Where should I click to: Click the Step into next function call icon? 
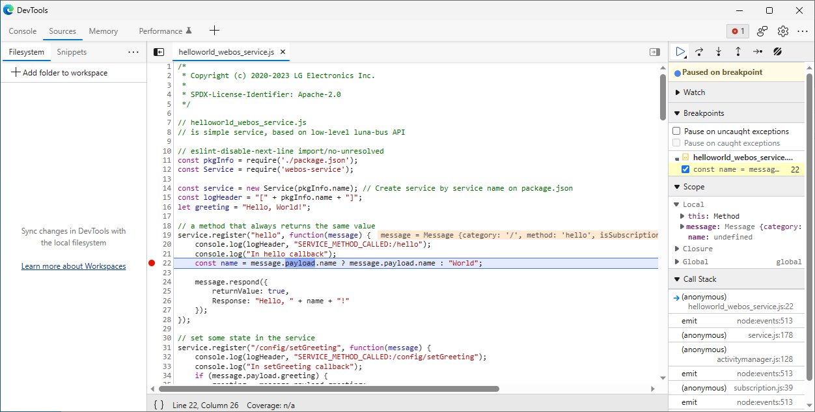point(719,51)
